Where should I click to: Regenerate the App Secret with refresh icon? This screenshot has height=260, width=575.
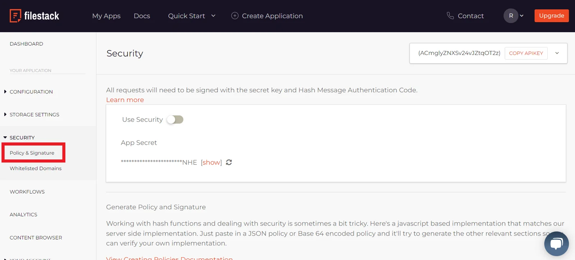pyautogui.click(x=229, y=162)
